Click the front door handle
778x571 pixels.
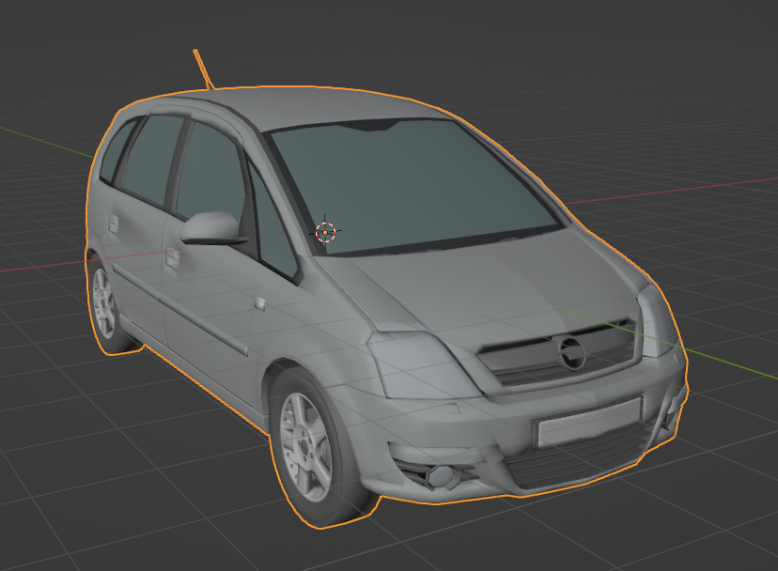click(x=172, y=258)
